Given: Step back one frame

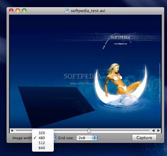Looking at the screenshot, I should 154,130.
